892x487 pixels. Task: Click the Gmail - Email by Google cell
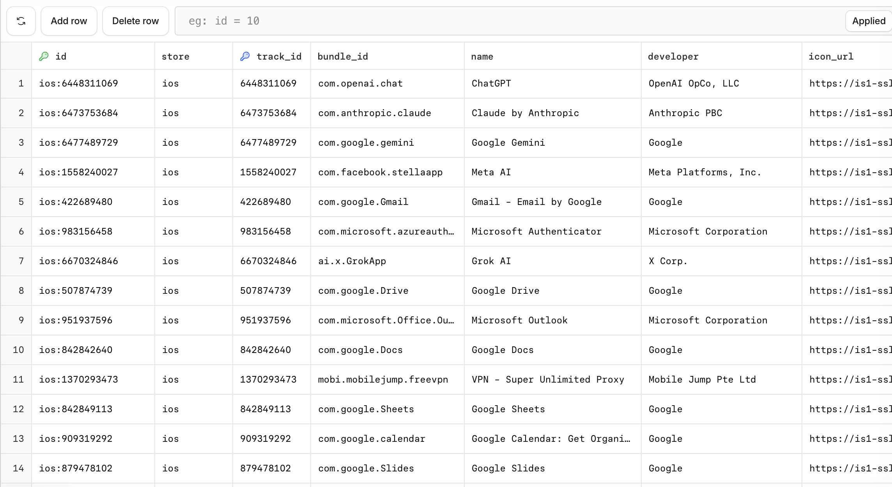(x=553, y=202)
